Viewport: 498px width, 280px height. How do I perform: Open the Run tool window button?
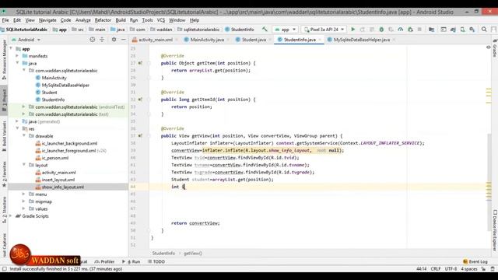pyautogui.click(x=132, y=261)
